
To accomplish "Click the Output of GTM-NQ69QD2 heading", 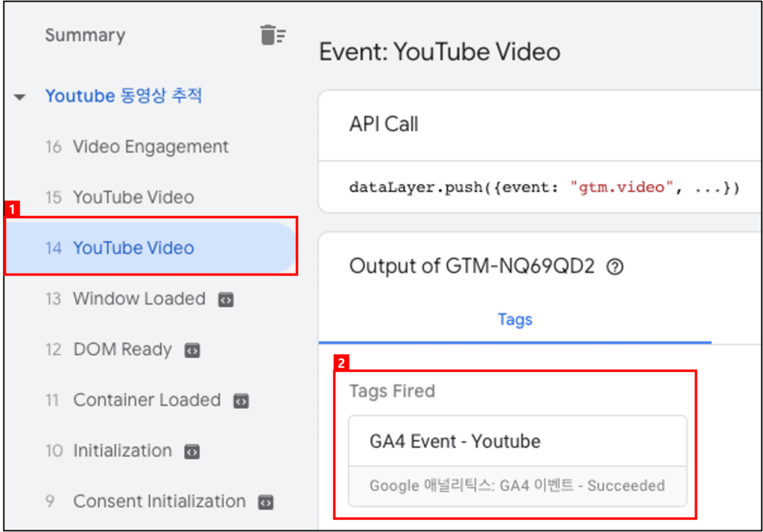I will 472,266.
